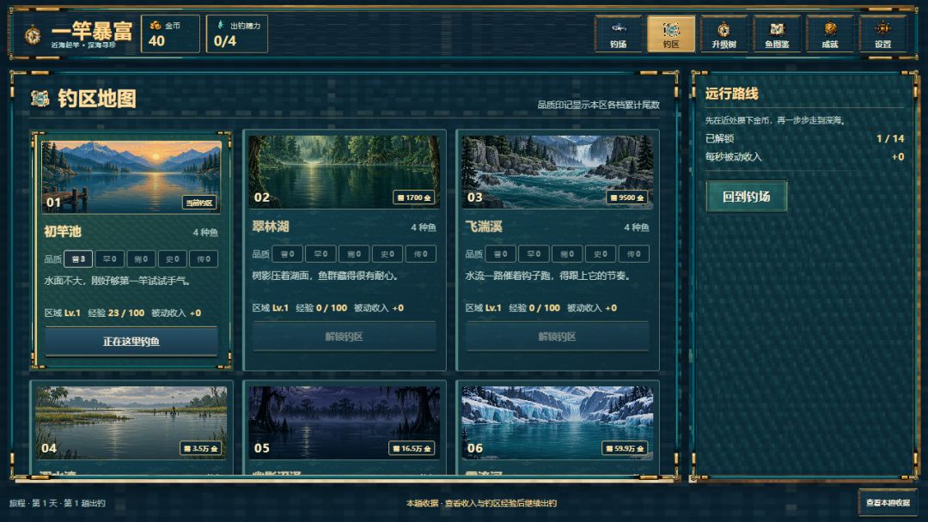This screenshot has height=522, width=928.
Task: Select the zone 04 marsh thumbnail
Action: 131,422
